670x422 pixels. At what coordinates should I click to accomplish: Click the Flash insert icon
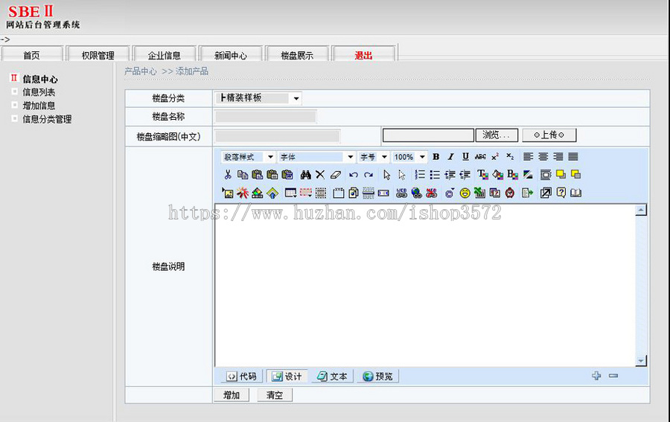point(243,193)
